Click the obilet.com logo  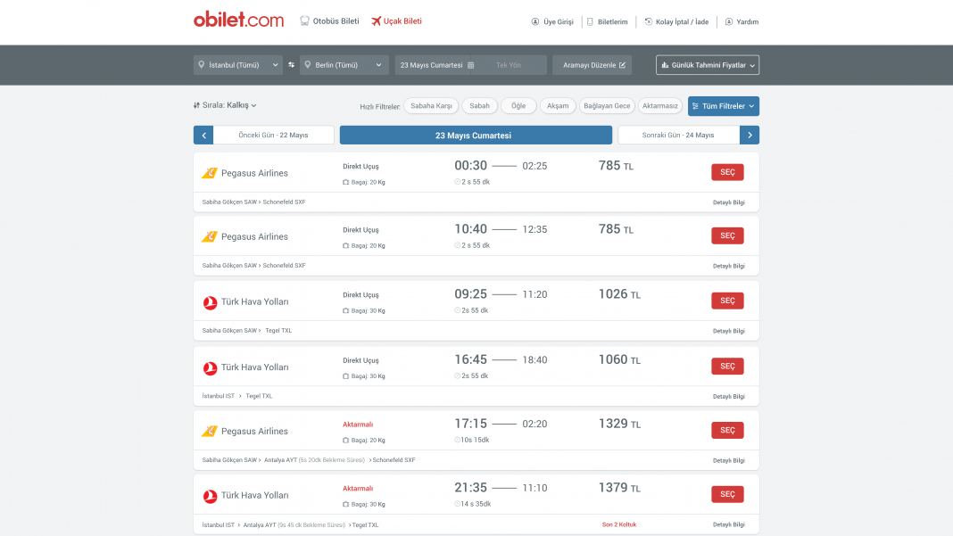coord(238,21)
